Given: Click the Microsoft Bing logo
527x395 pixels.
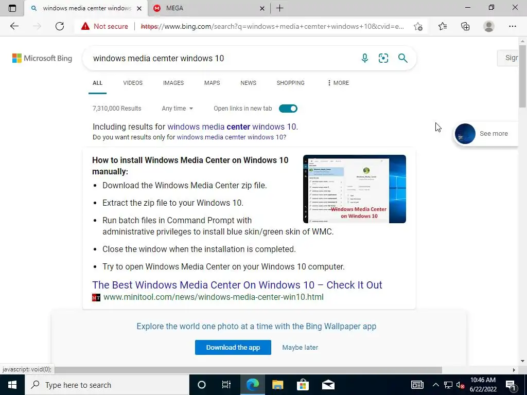Looking at the screenshot, I should 42,58.
